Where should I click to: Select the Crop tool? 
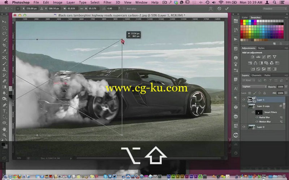click(4, 45)
